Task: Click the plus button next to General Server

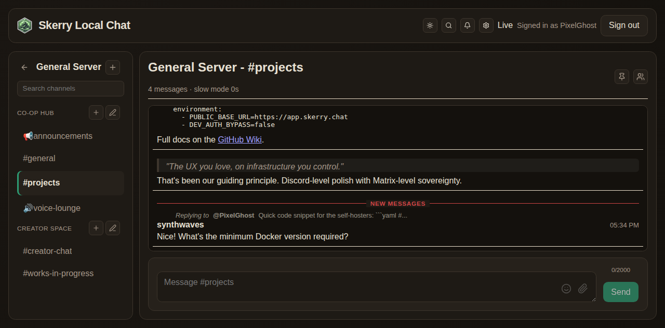Action: tap(113, 67)
